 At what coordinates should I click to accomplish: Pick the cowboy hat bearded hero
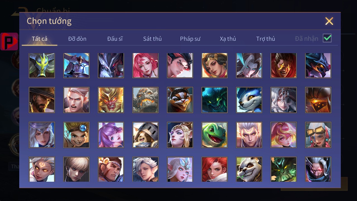coord(42,100)
